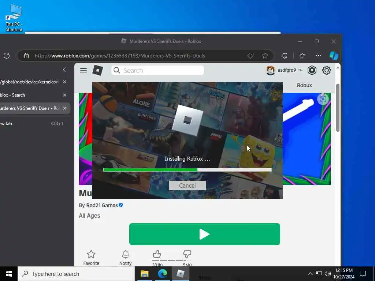Click the Roblox logo in install dialog

pyautogui.click(x=187, y=120)
